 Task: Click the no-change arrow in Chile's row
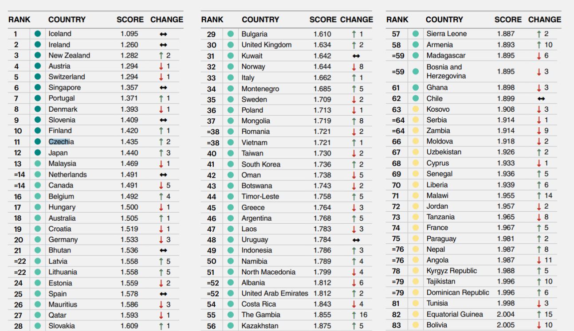[x=541, y=99]
